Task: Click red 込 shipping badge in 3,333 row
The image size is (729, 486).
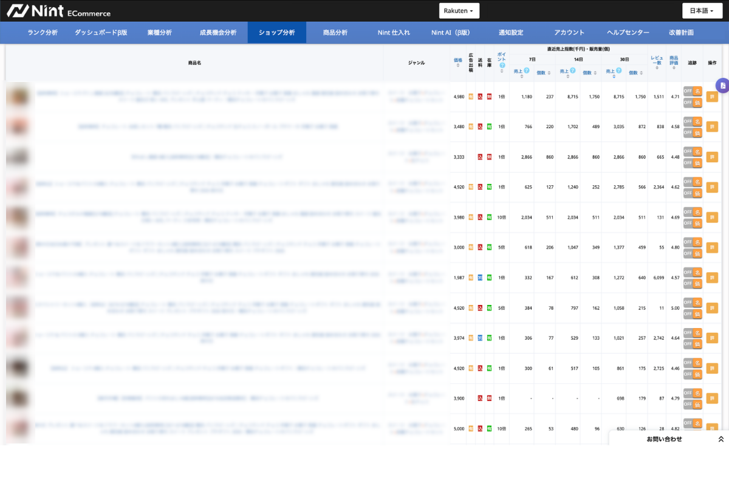Action: (x=480, y=157)
